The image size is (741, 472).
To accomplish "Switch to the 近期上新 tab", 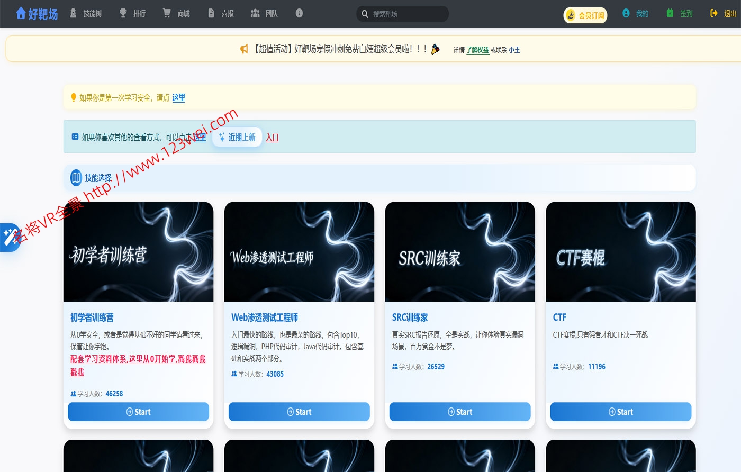I will click(237, 137).
